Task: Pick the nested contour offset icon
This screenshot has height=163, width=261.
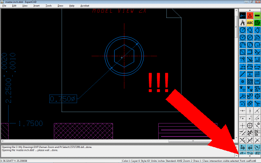Action: 250,81
